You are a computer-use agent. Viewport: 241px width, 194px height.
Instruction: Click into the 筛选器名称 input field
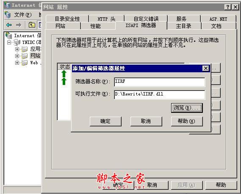point(160,82)
